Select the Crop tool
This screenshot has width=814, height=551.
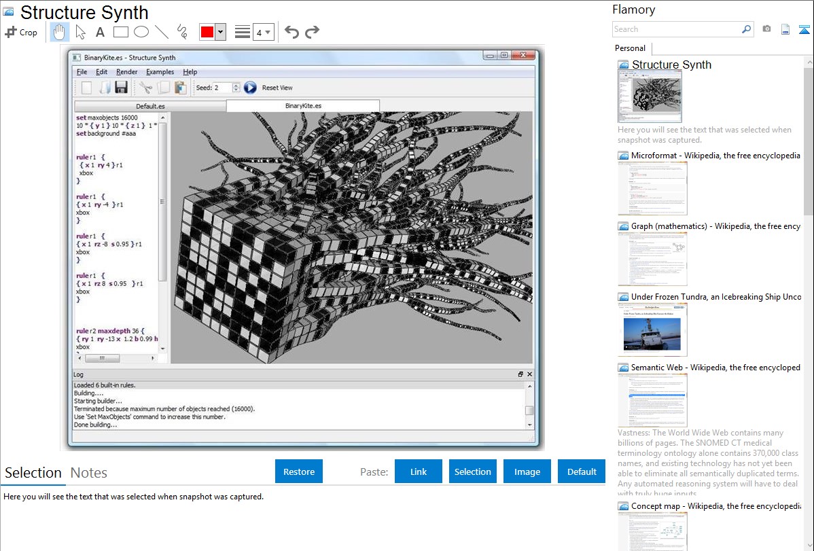pyautogui.click(x=21, y=32)
